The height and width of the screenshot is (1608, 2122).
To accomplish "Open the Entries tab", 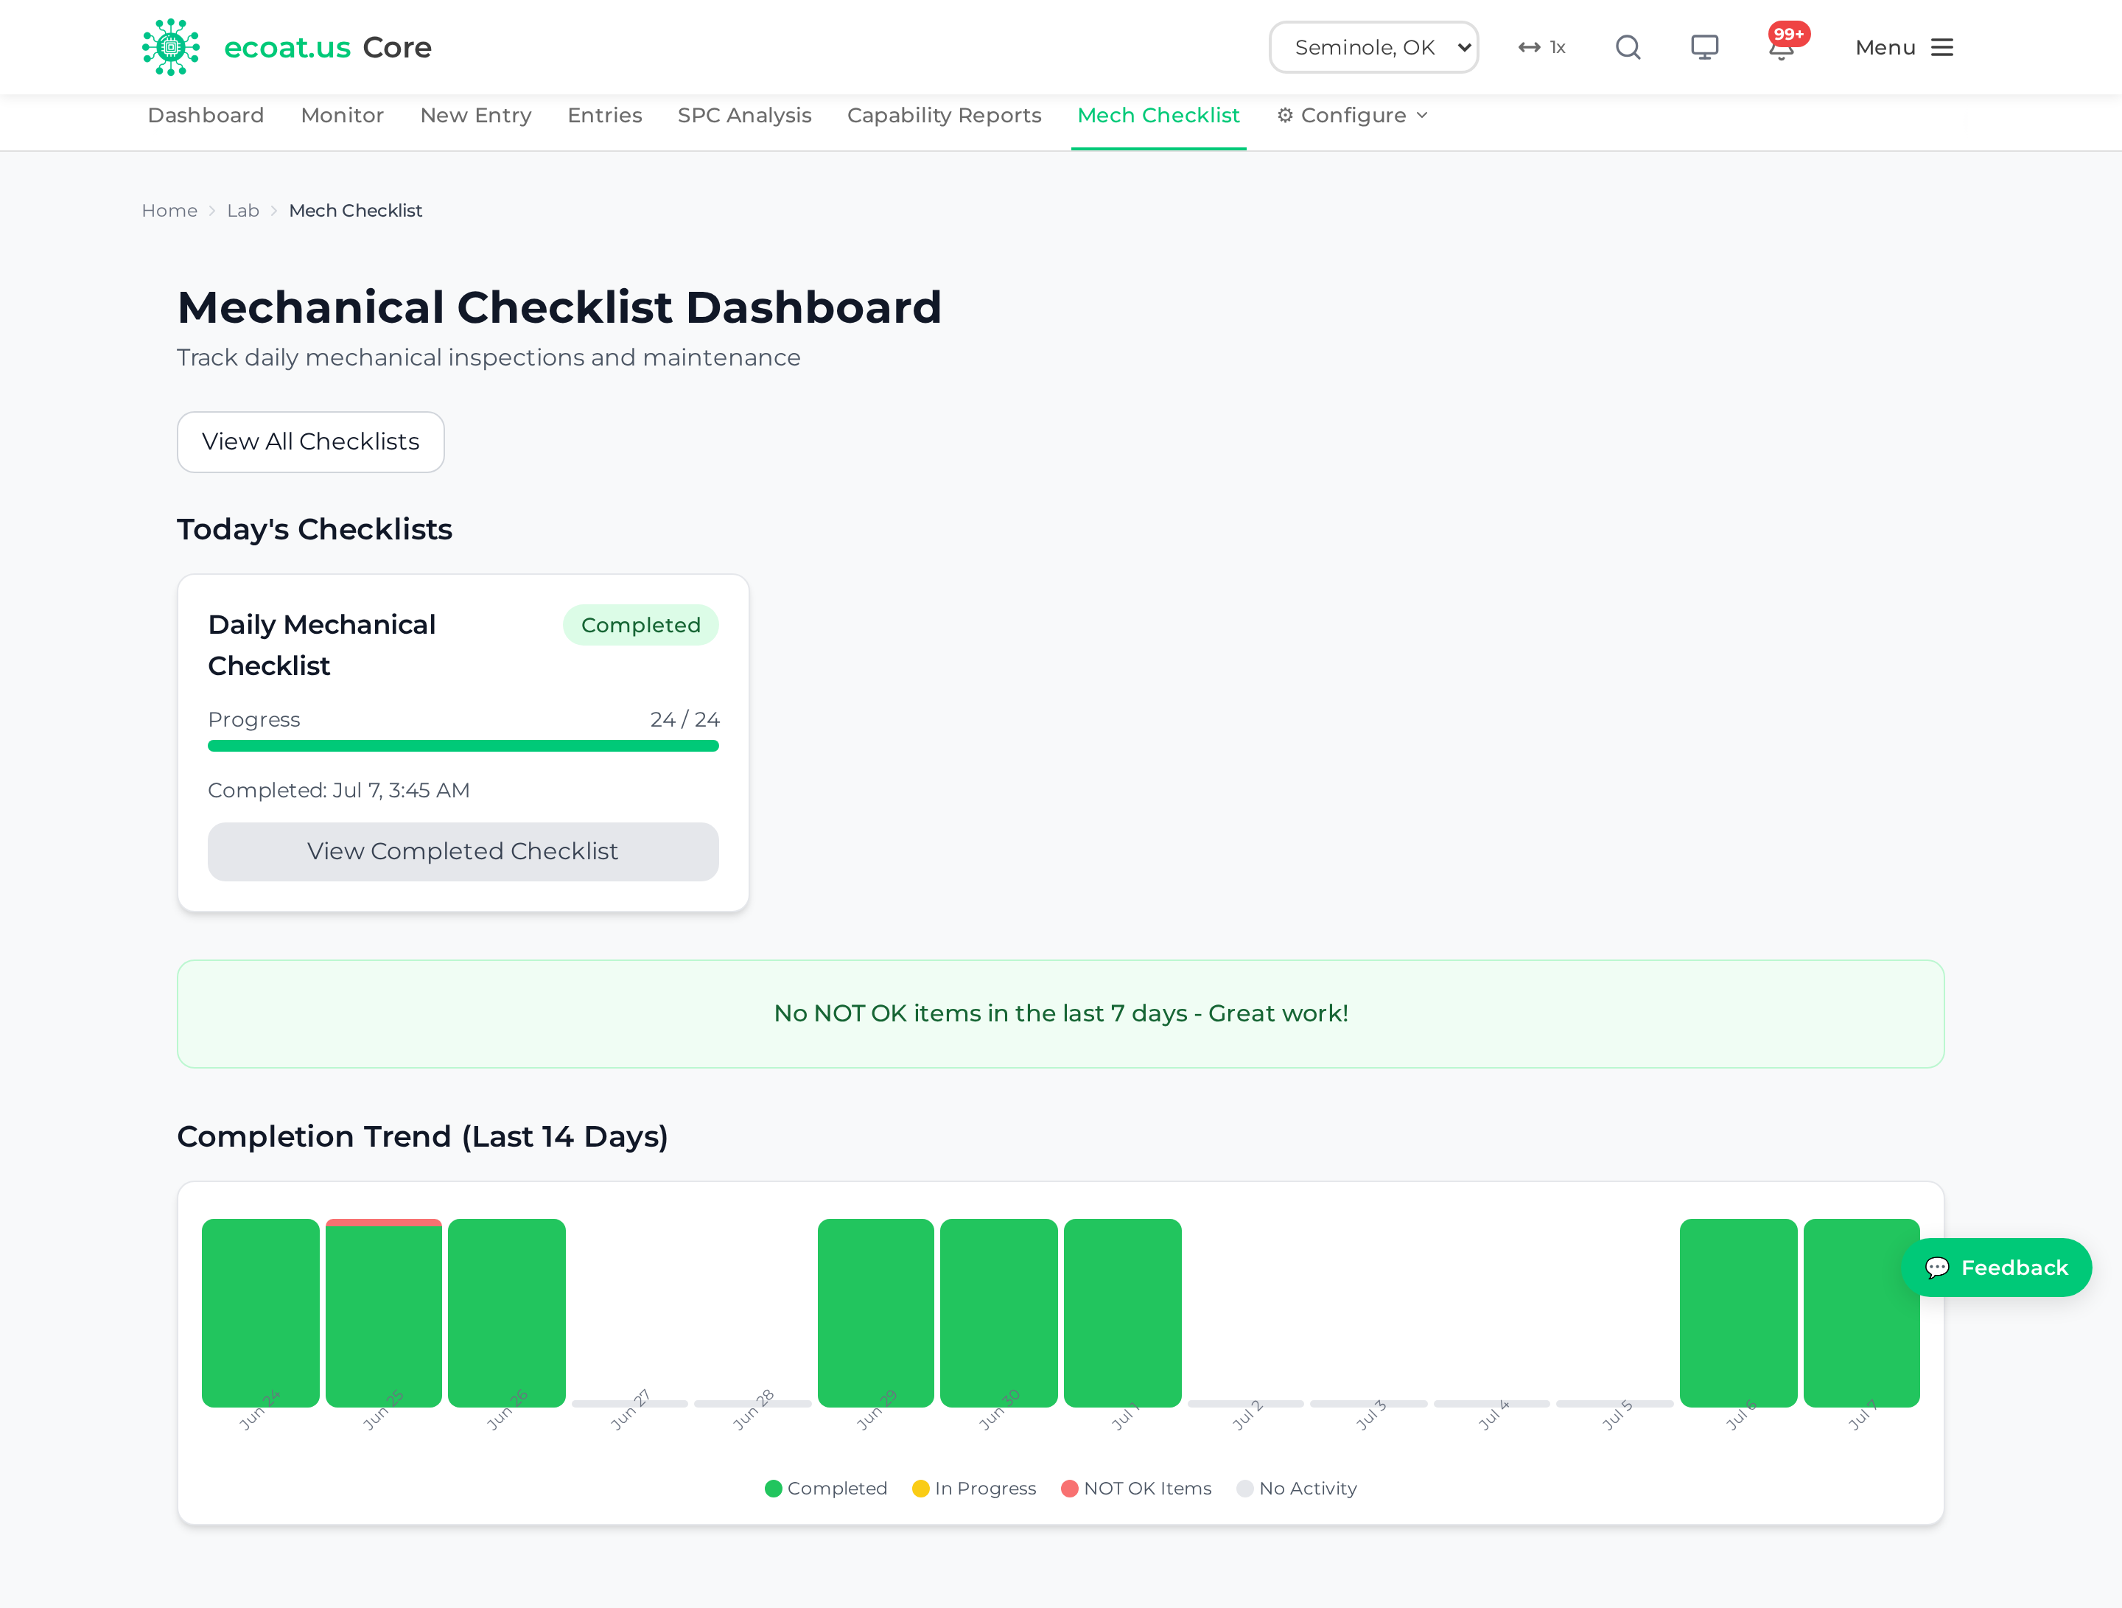I will pos(604,115).
